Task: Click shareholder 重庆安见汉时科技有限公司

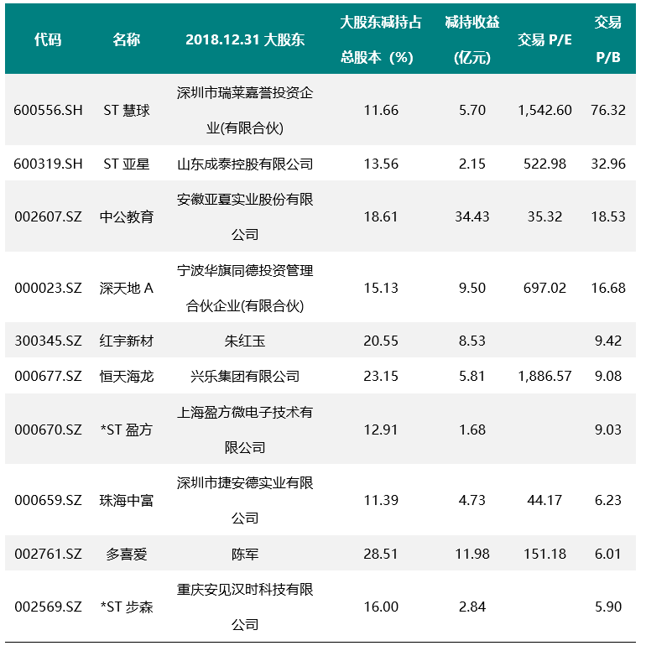Action: pos(245,607)
